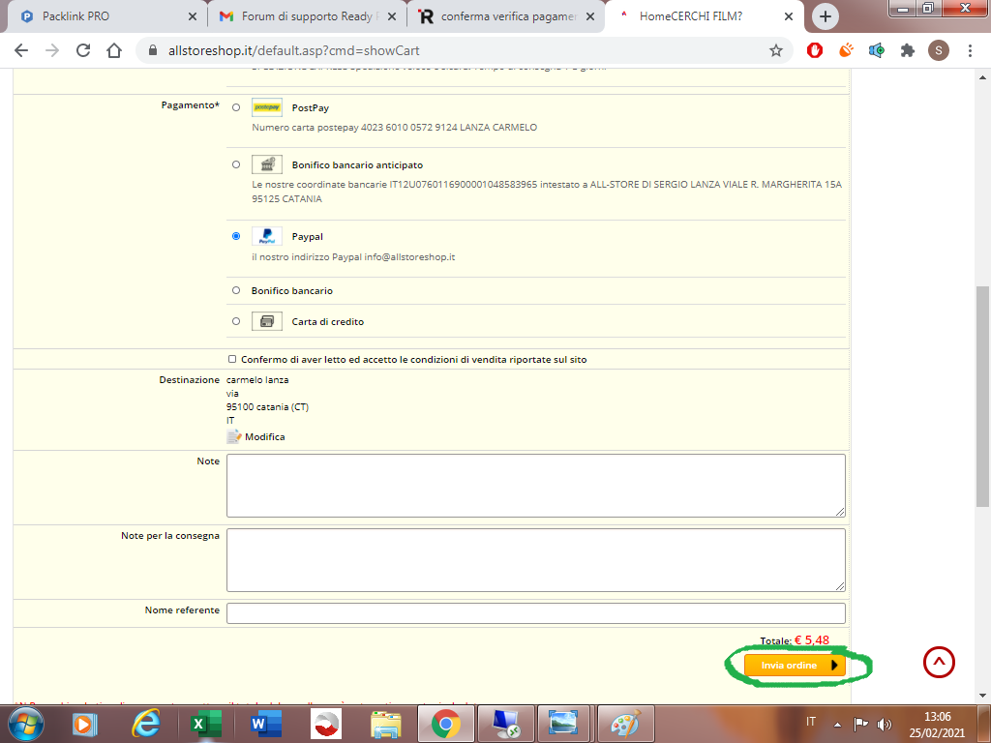
Task: Click the Totale € 5,48 amount
Action: pos(812,640)
